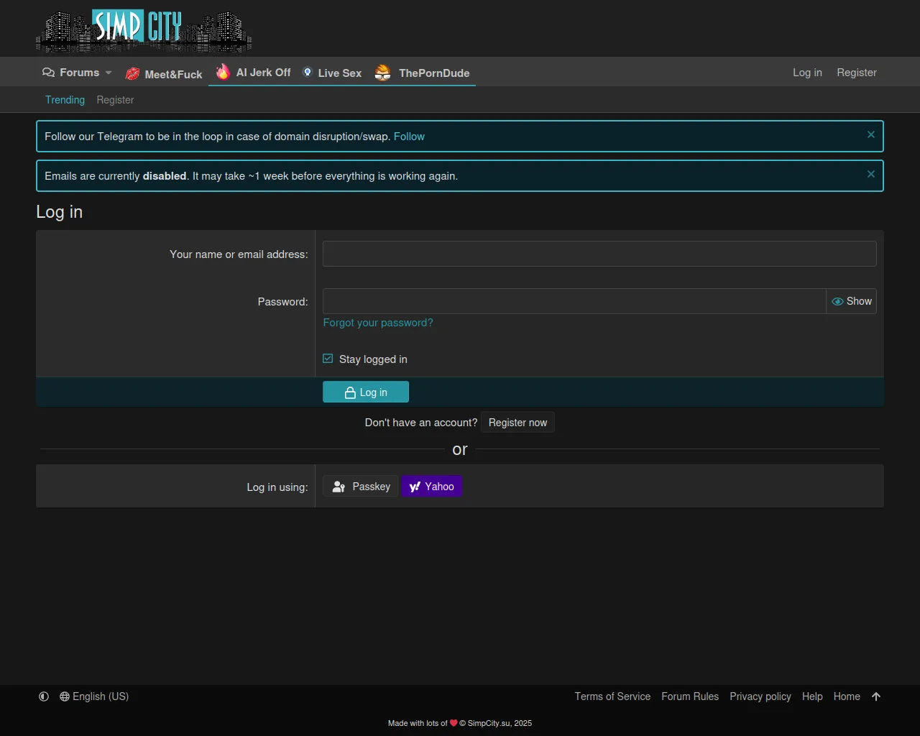Follow the Telegram link in the notice
Image resolution: width=920 pixels, height=736 pixels.
click(409, 137)
